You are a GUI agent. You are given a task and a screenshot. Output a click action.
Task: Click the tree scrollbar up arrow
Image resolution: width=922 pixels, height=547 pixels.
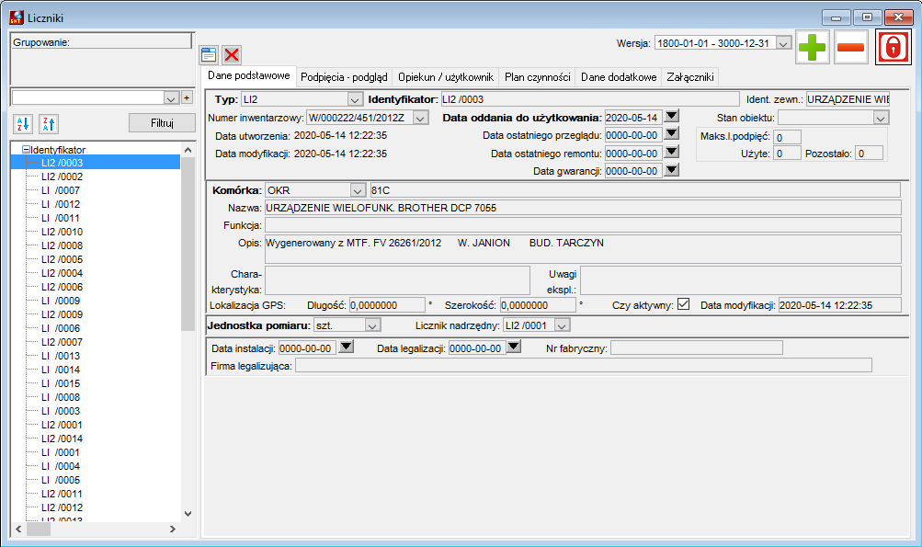[188, 150]
